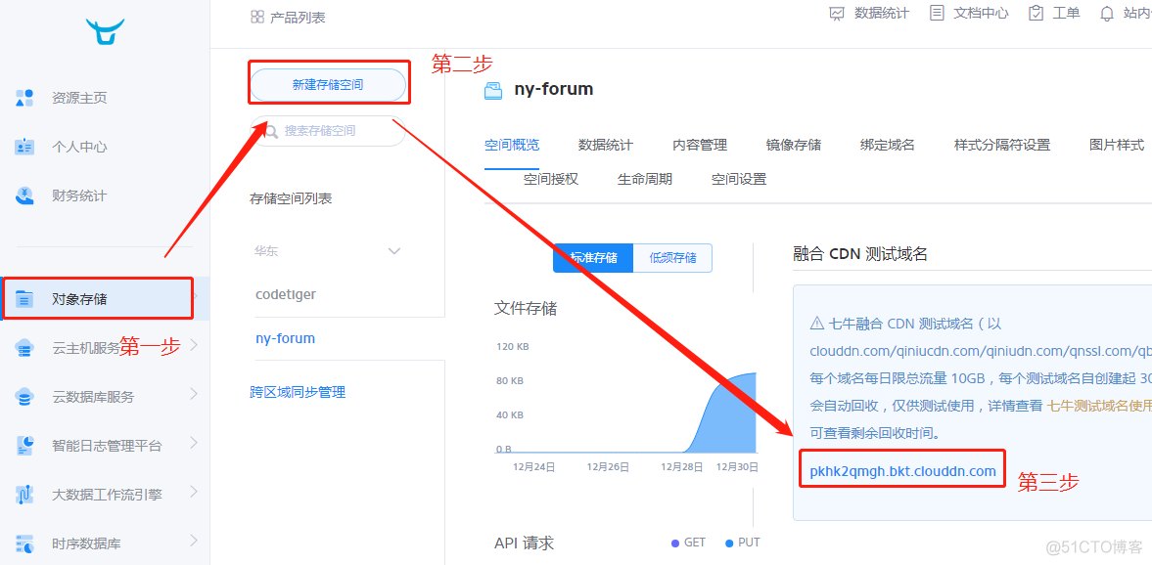This screenshot has width=1152, height=565.
Task: Click the 12月30日 date label
Action: click(x=737, y=466)
